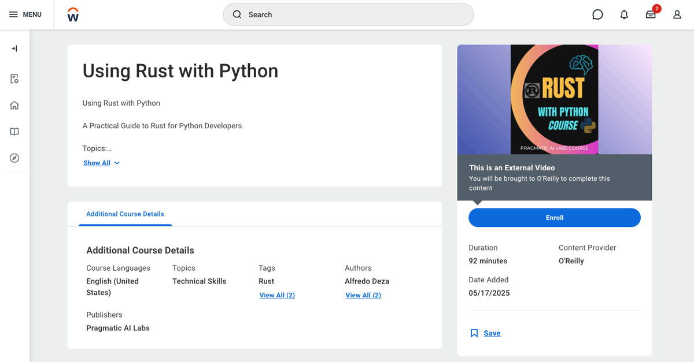Open the inbox tray with 7 badge
This screenshot has height=362, width=694.
click(651, 14)
